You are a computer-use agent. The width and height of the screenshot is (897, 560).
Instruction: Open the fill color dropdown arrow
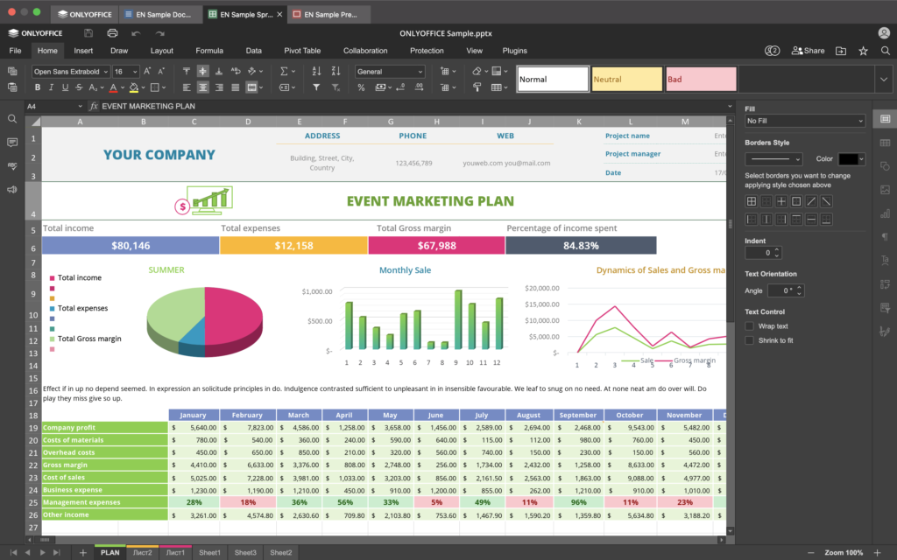(x=143, y=88)
